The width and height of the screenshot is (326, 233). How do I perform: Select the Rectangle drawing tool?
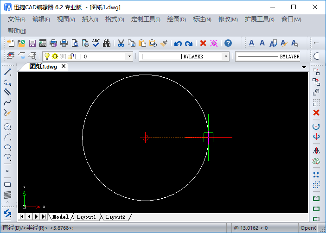pyautogui.click(x=7, y=185)
